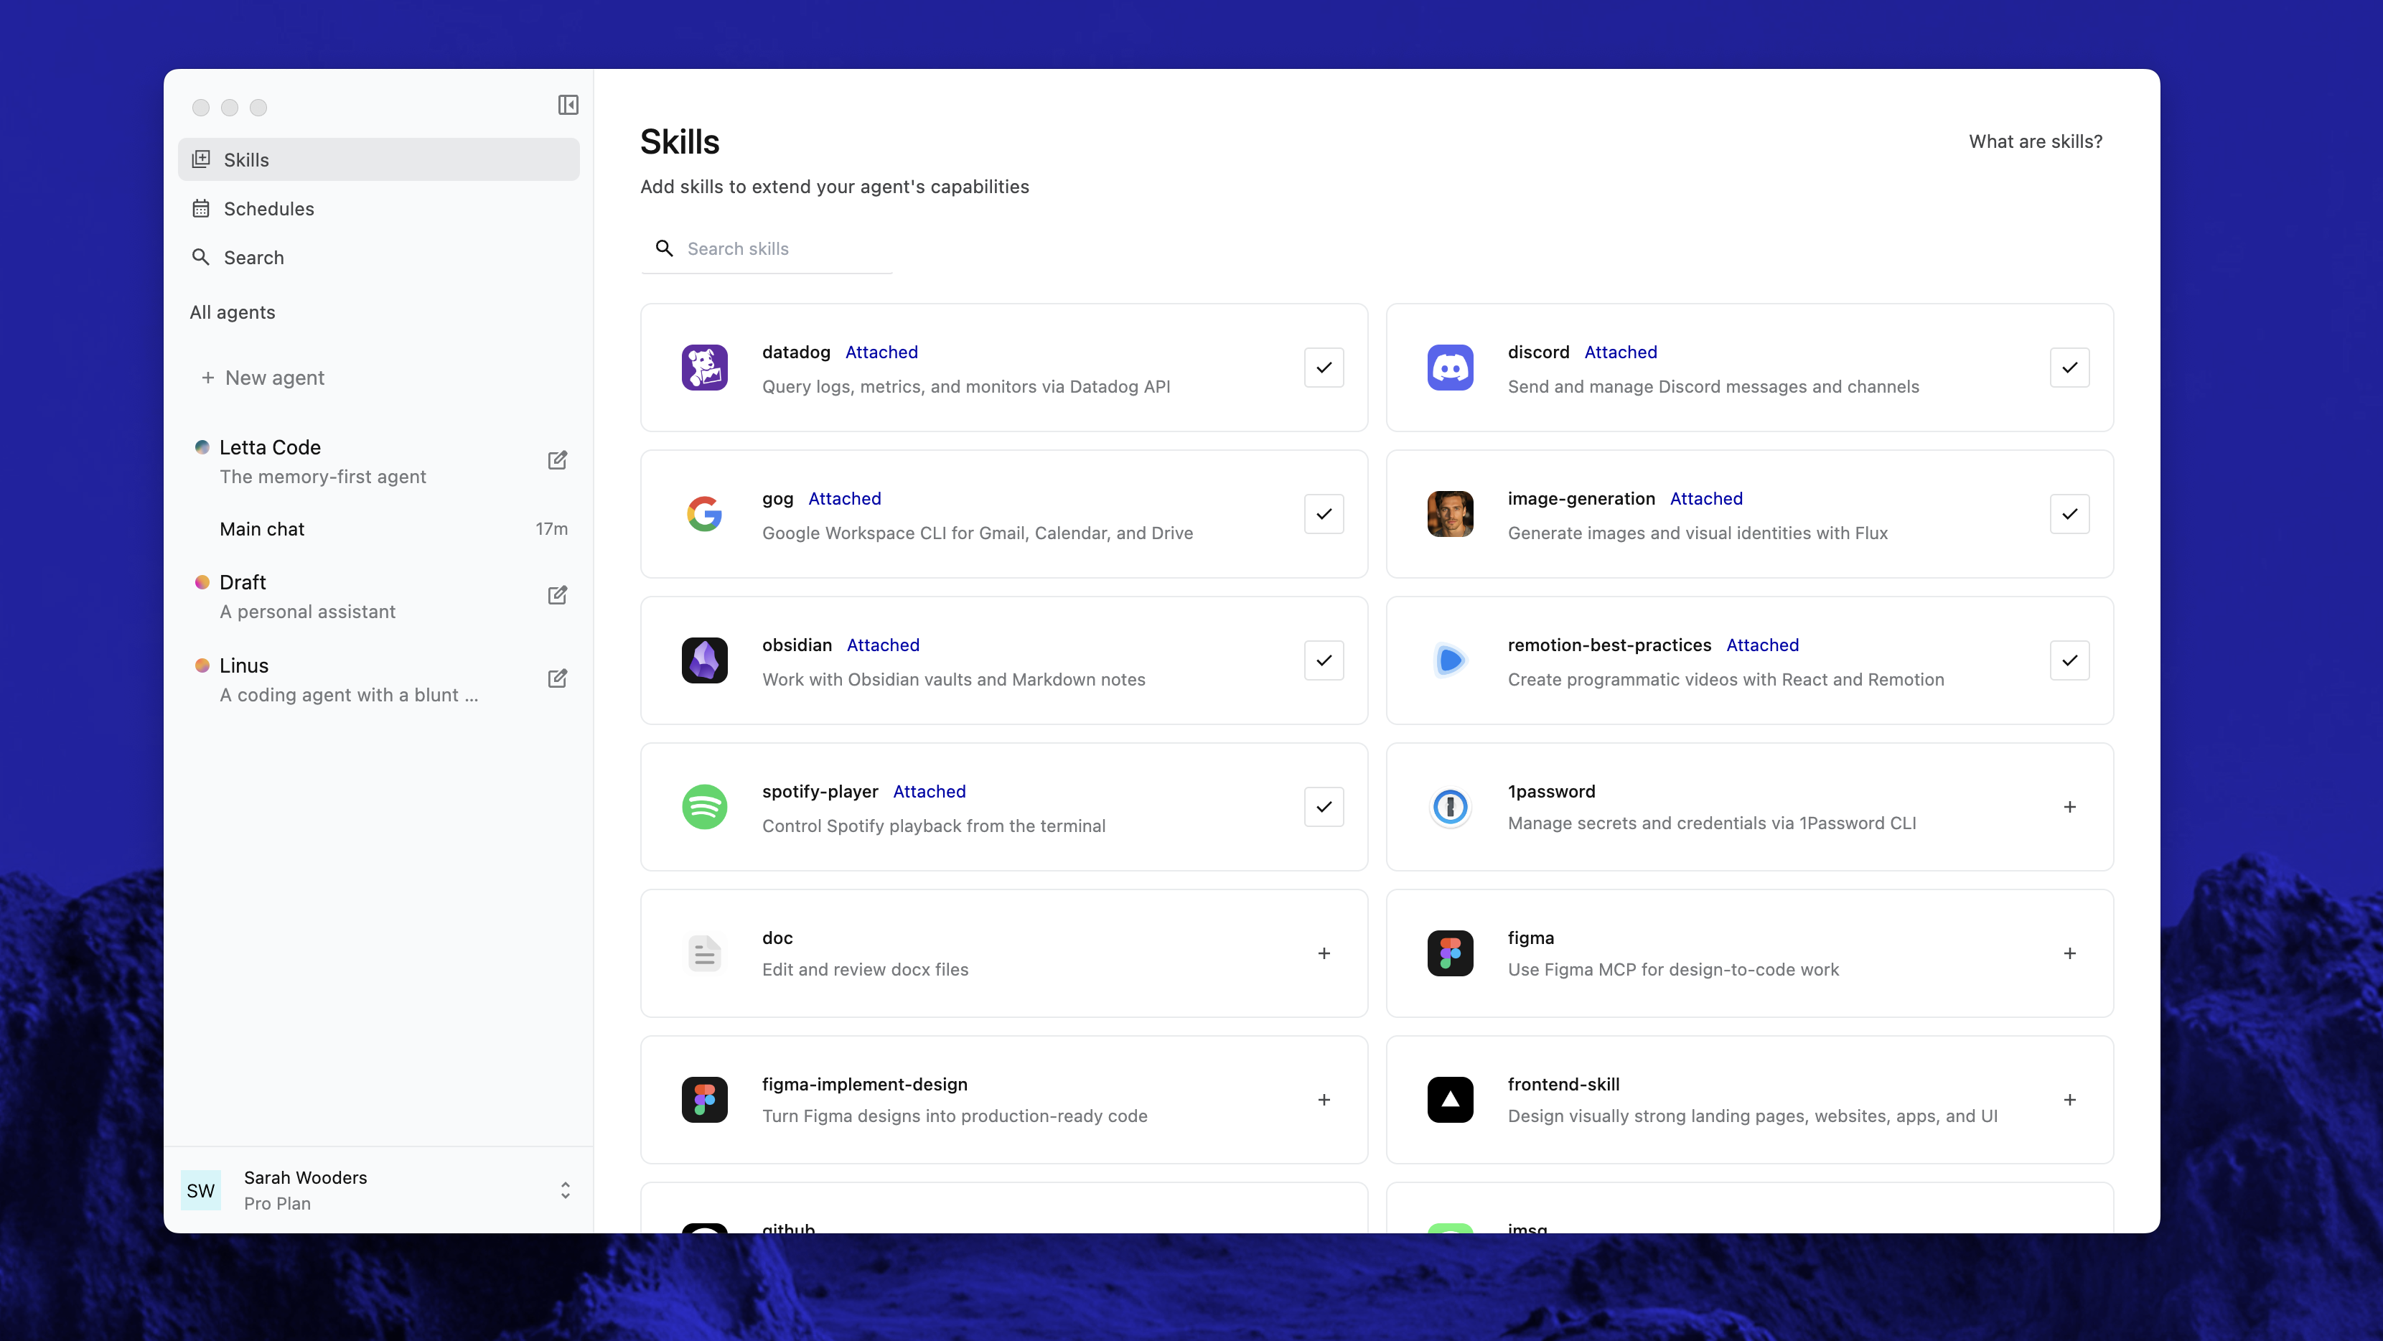Click the Obsidian skill icon
The height and width of the screenshot is (1341, 2383).
[704, 660]
